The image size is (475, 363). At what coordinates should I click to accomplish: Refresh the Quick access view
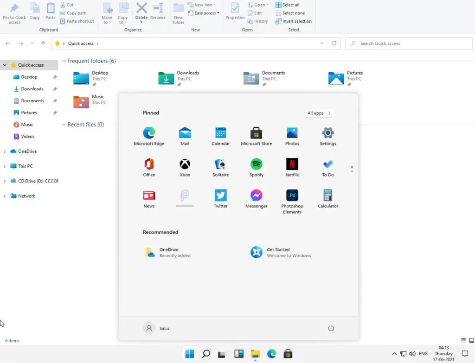334,43
